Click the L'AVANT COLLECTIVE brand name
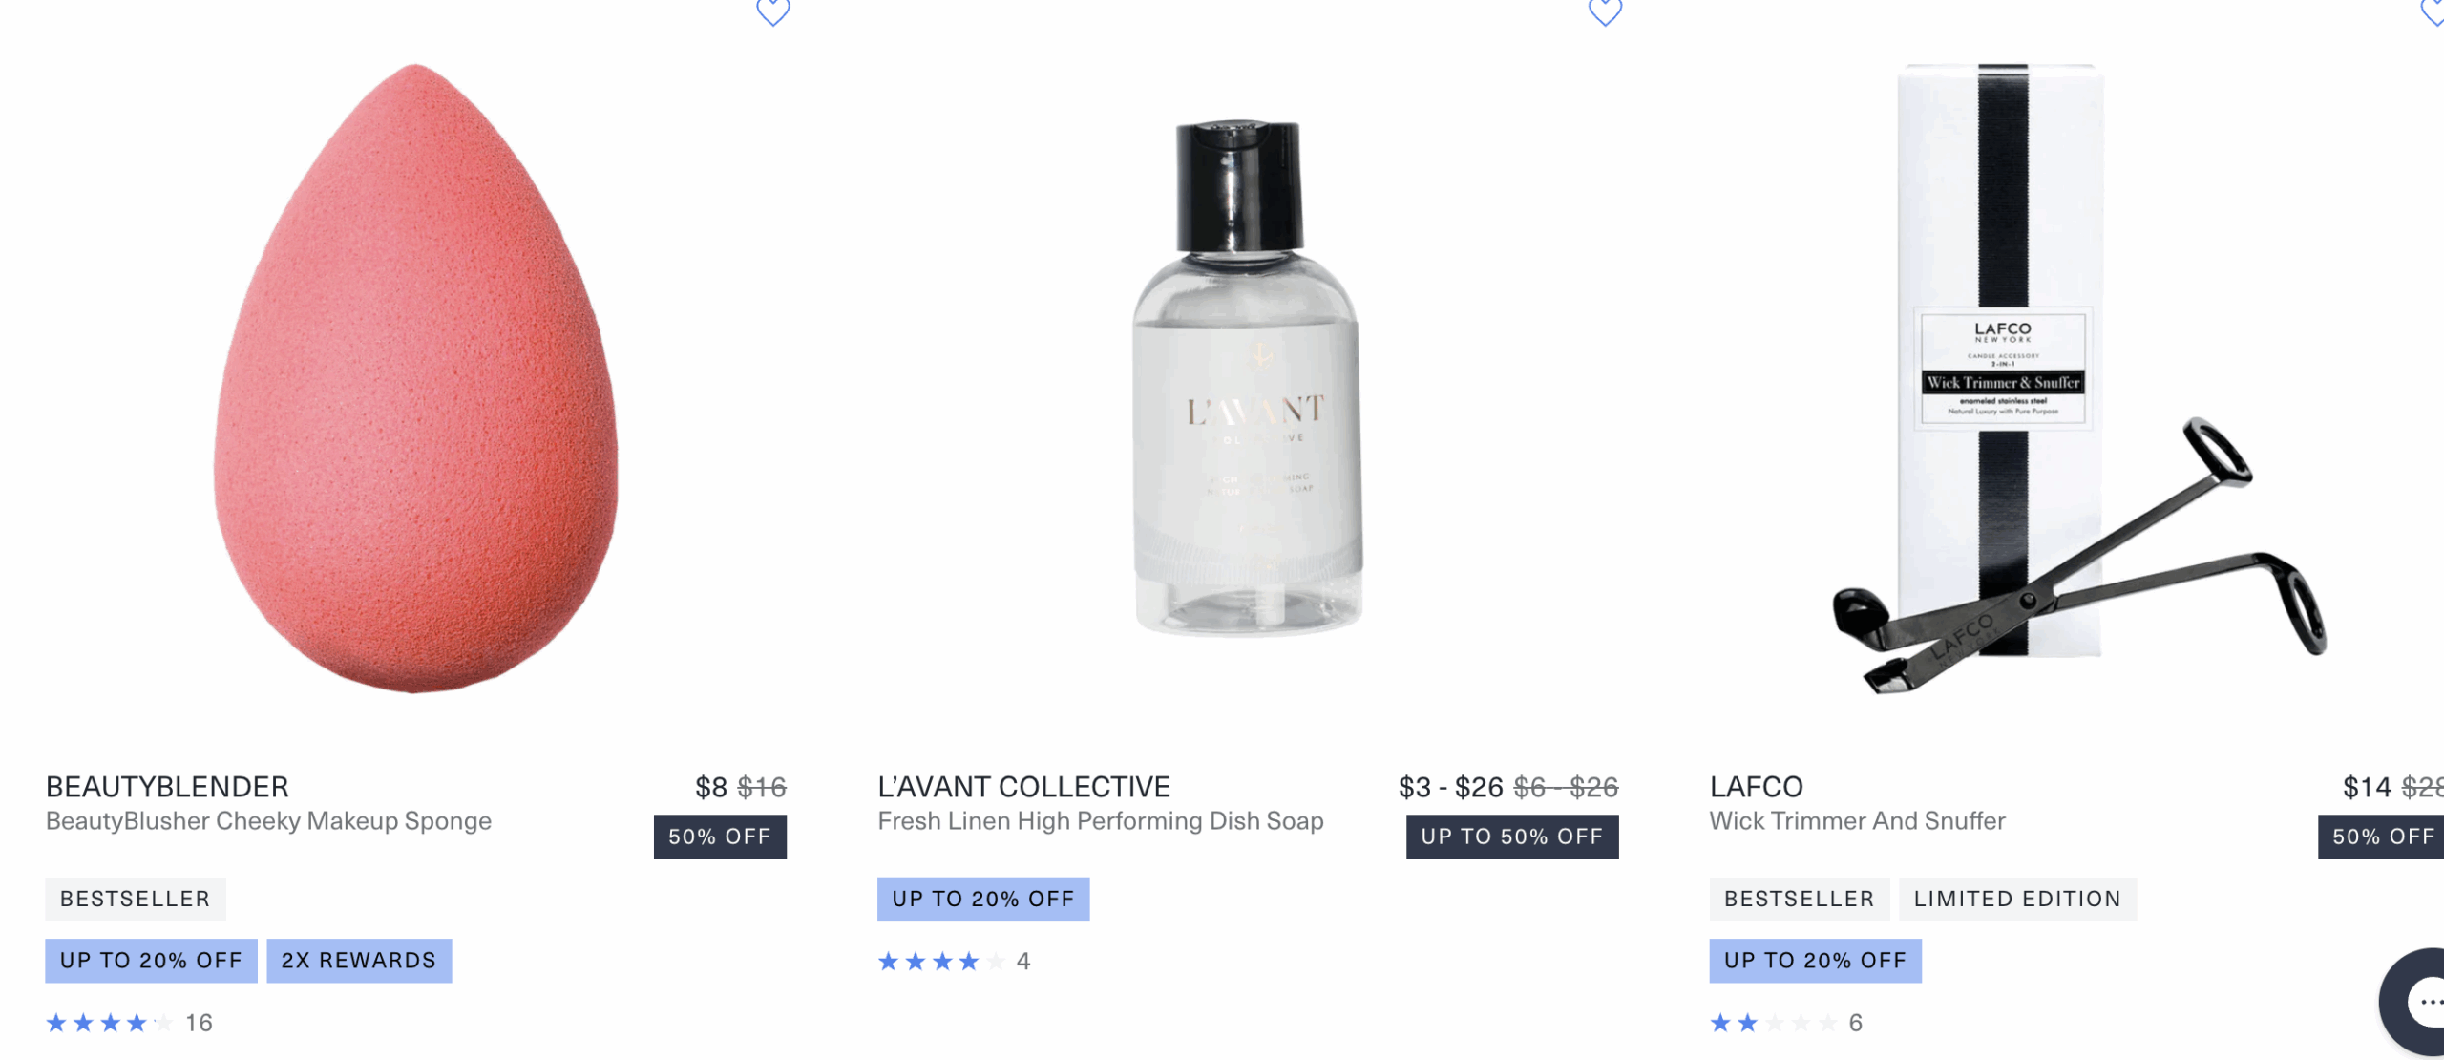 (x=1023, y=787)
